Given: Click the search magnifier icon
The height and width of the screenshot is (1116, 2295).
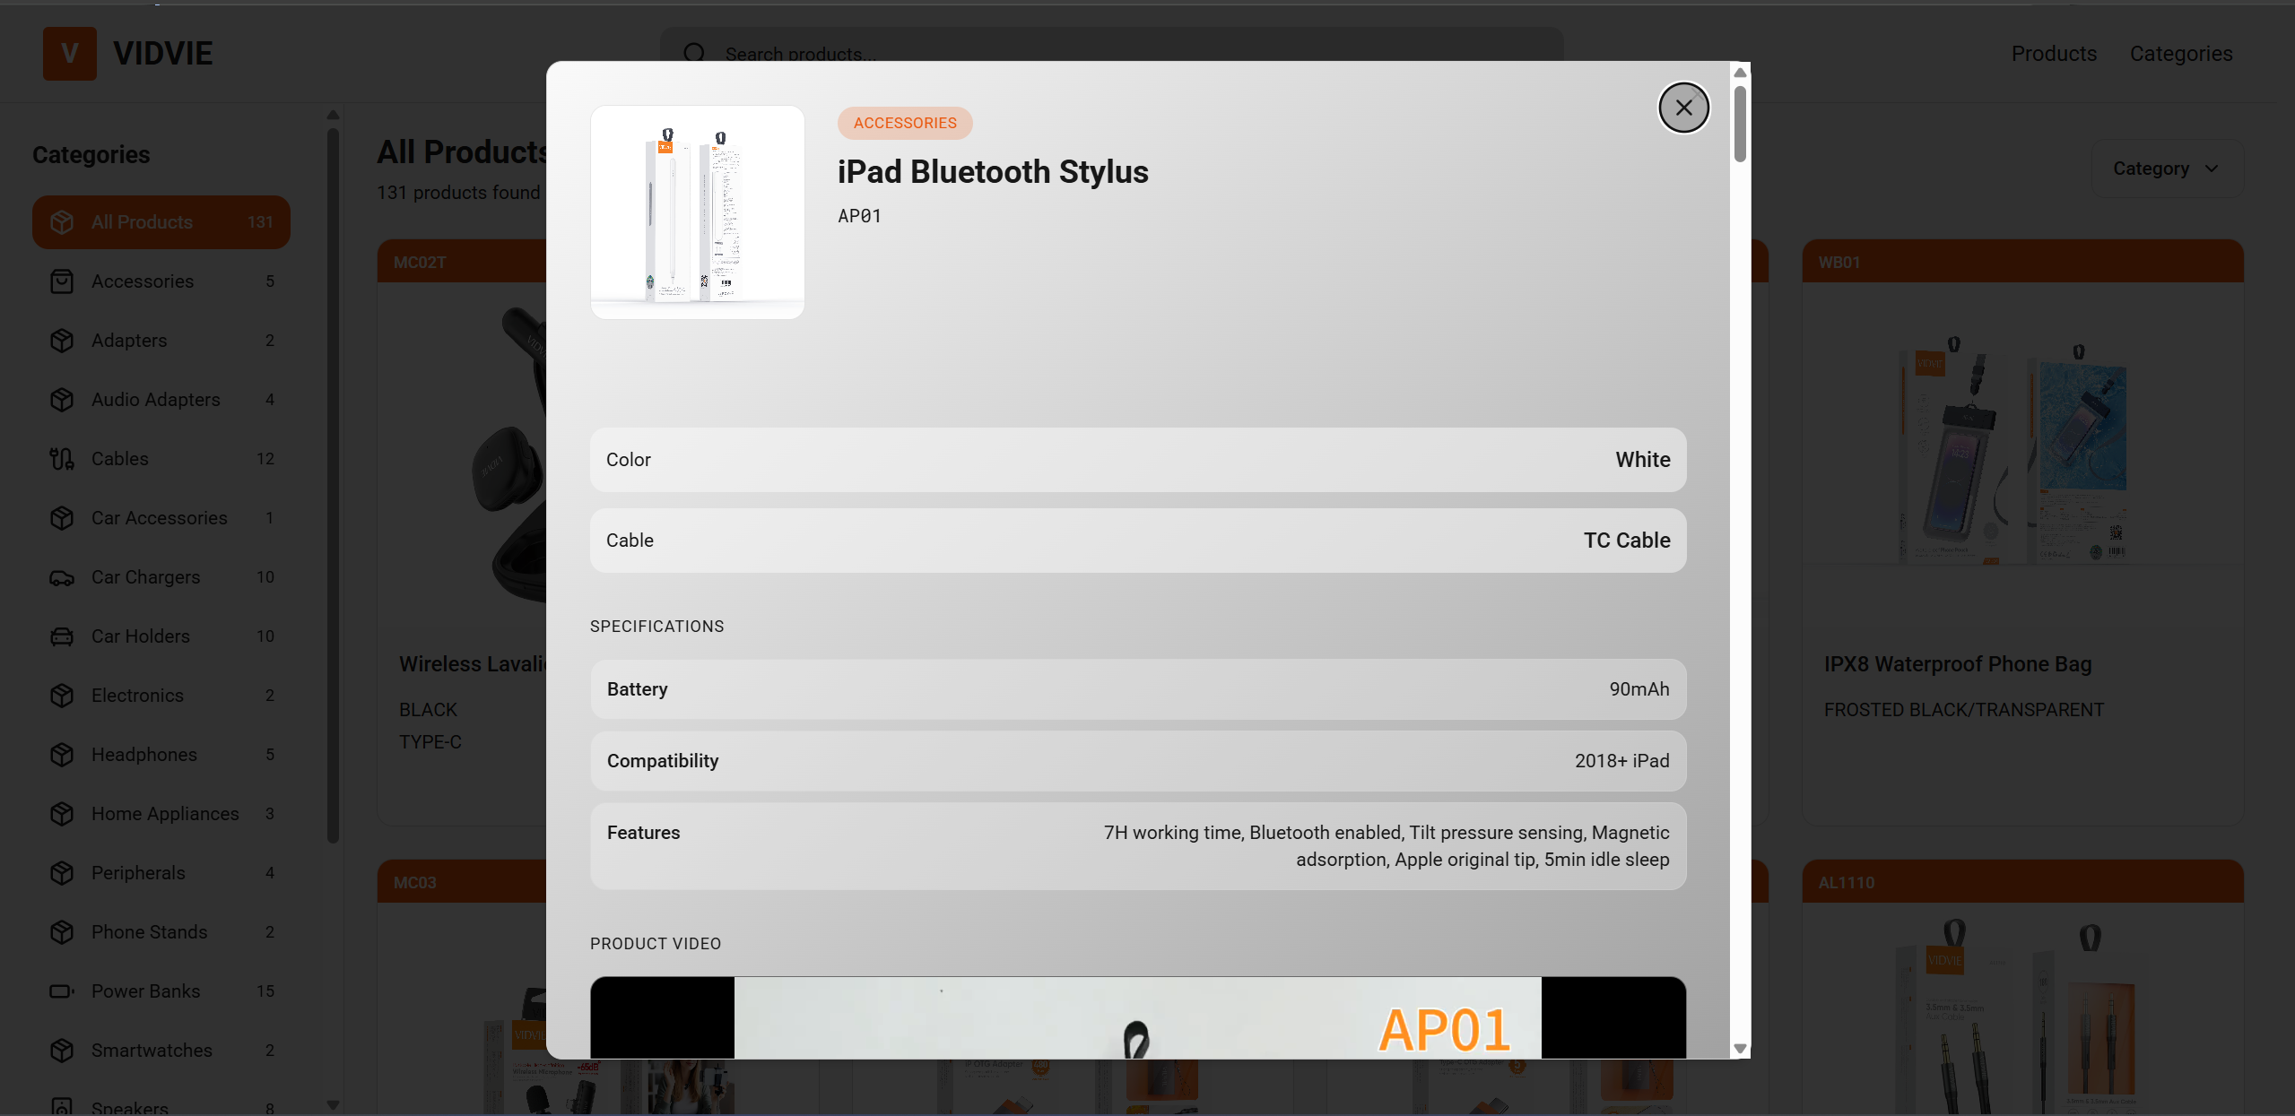Looking at the screenshot, I should pos(695,54).
